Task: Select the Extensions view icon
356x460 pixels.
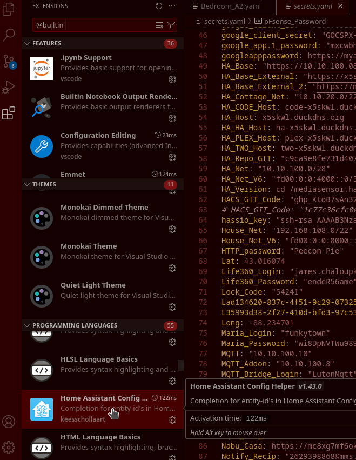Action: [9, 113]
